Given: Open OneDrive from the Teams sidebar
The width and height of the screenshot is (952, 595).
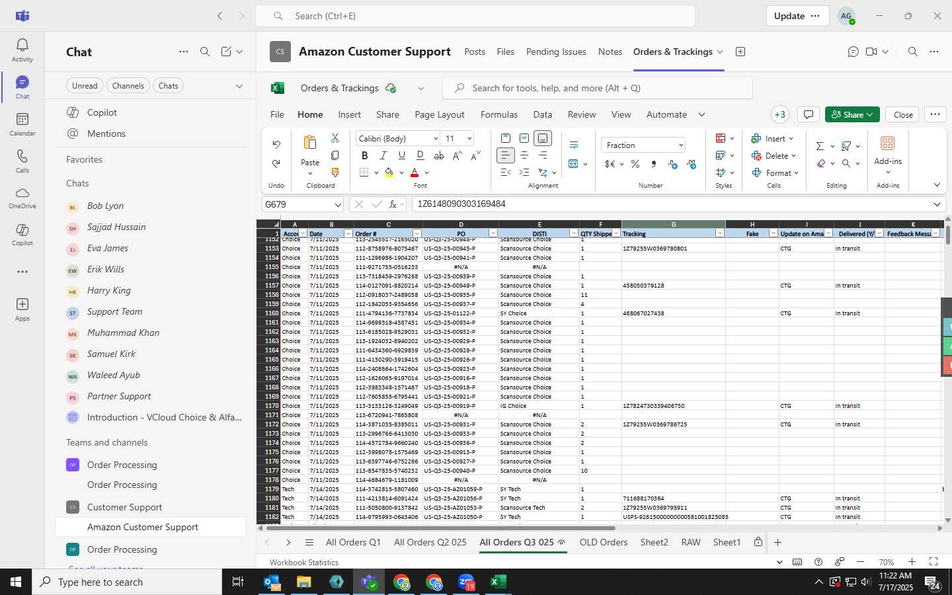Looking at the screenshot, I should pyautogui.click(x=22, y=198).
